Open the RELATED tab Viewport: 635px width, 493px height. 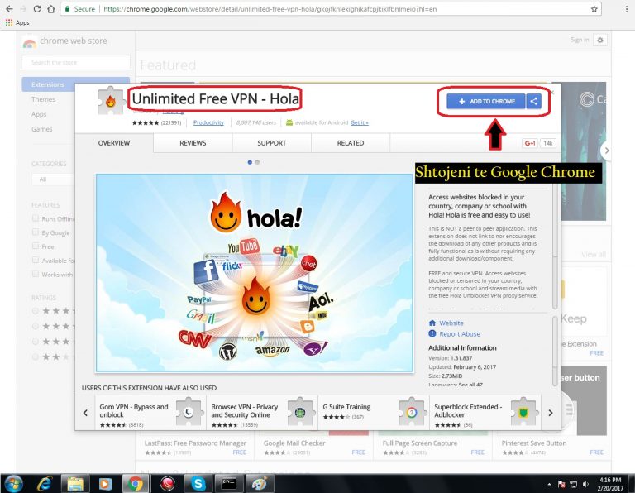click(x=351, y=143)
